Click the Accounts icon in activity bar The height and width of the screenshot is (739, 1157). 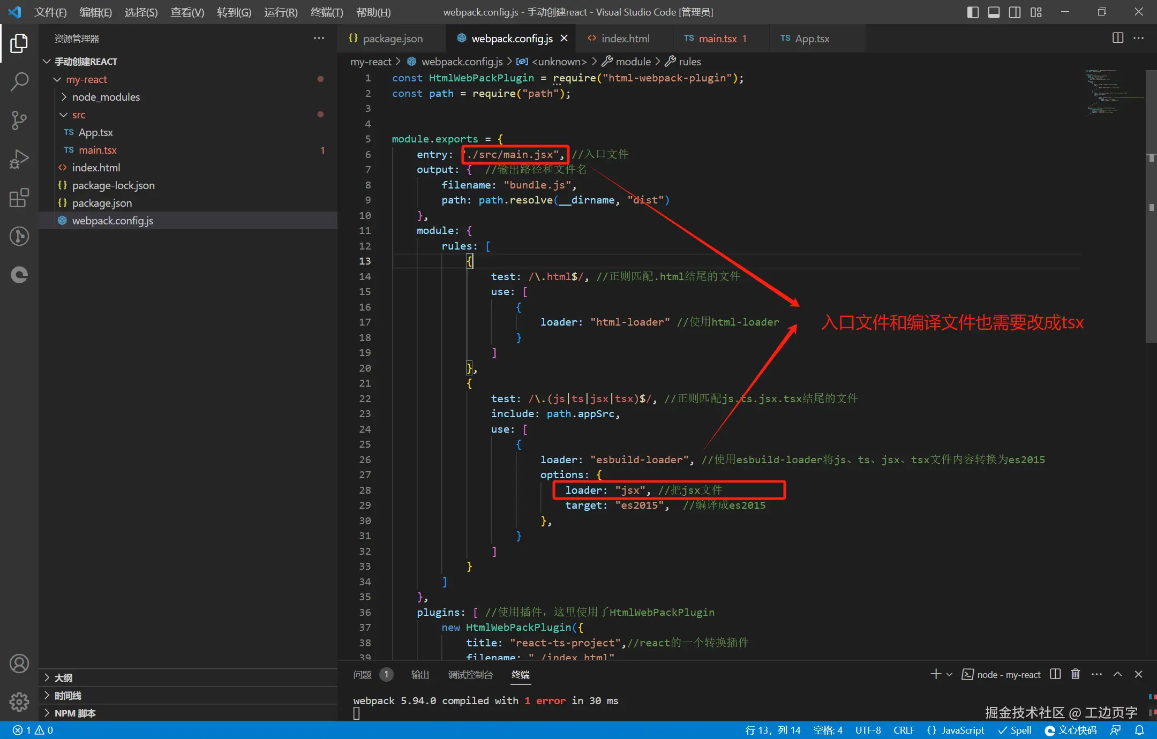coord(19,663)
